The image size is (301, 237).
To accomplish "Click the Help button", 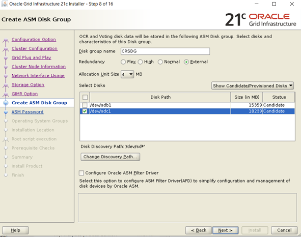I will [x=15, y=230].
